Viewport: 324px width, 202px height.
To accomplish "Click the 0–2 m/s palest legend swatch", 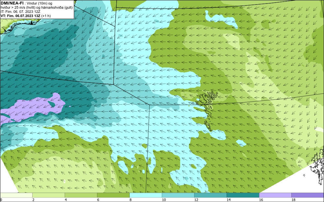I will point(16,195).
